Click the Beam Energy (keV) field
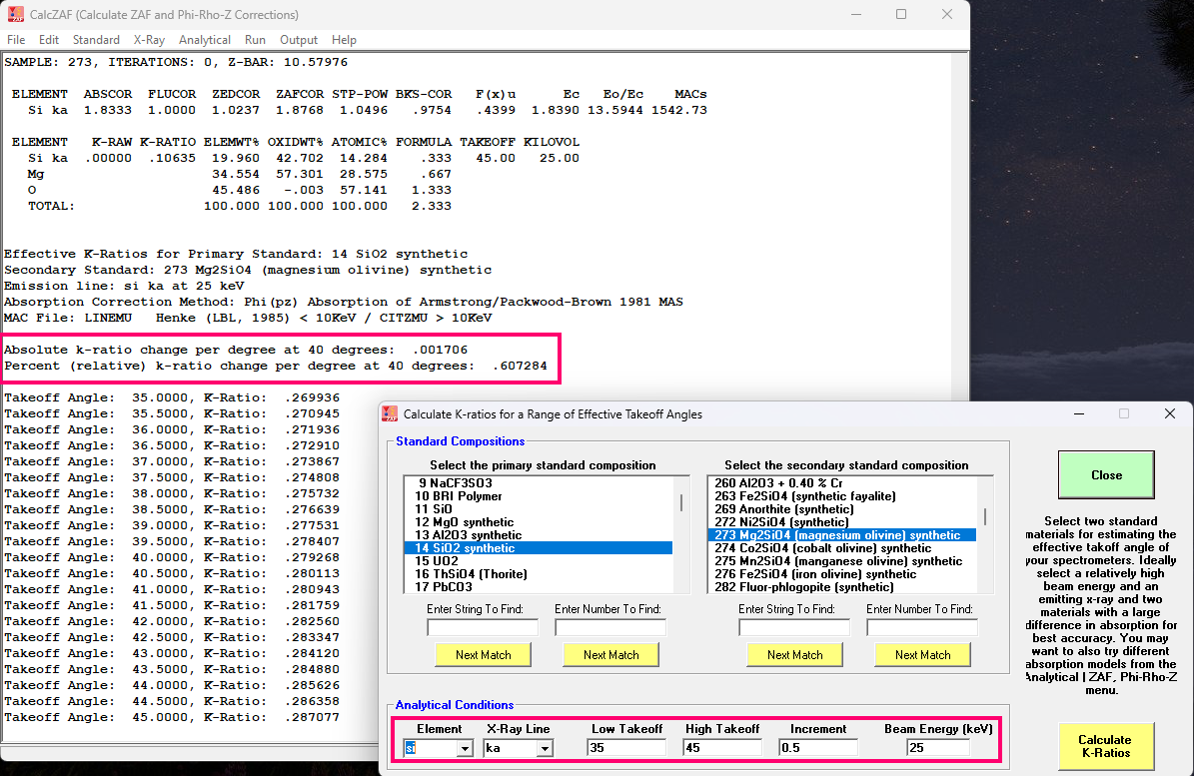 tap(938, 748)
